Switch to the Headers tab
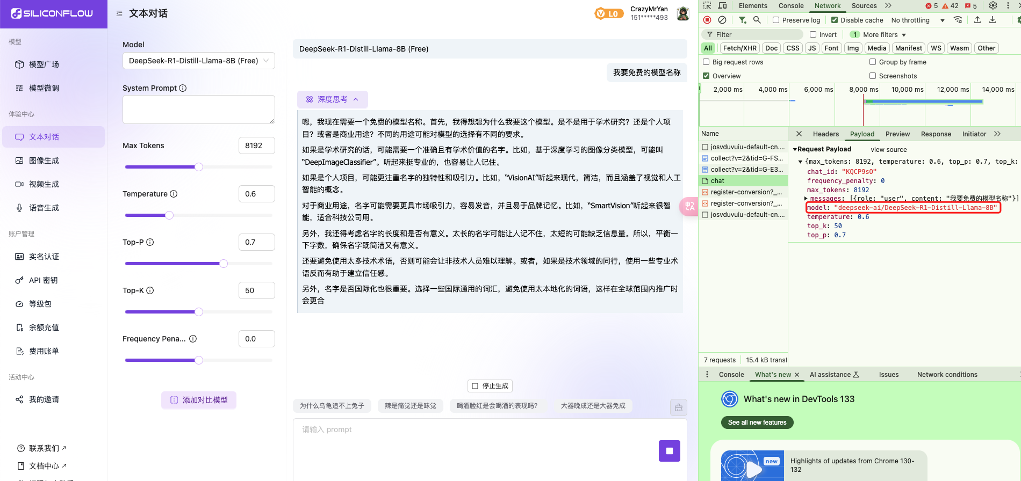This screenshot has height=481, width=1021. tap(825, 134)
